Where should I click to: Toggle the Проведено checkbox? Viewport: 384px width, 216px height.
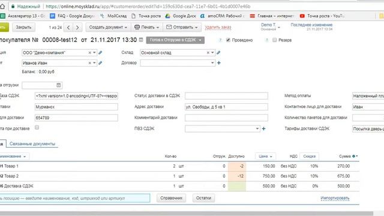(x=228, y=40)
